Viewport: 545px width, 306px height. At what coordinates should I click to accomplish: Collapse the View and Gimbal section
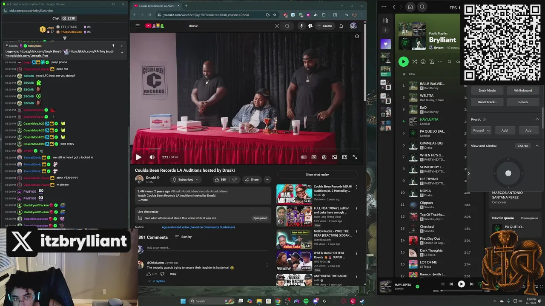537,146
